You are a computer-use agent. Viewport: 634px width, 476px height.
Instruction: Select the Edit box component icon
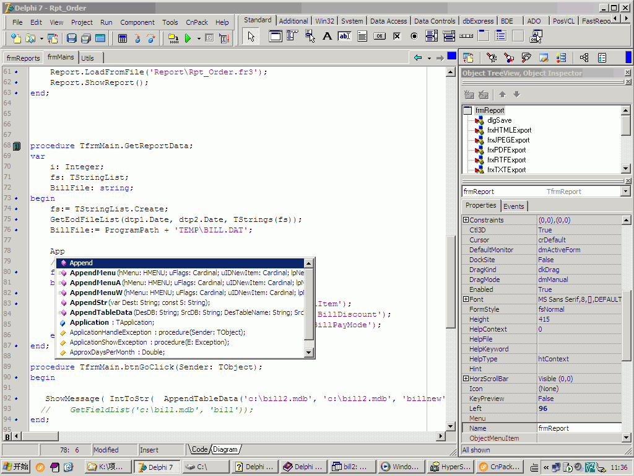(344, 36)
